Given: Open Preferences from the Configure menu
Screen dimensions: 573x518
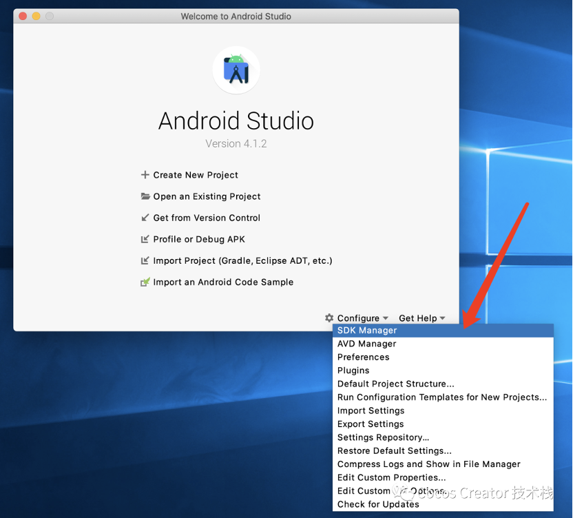Looking at the screenshot, I should (364, 357).
